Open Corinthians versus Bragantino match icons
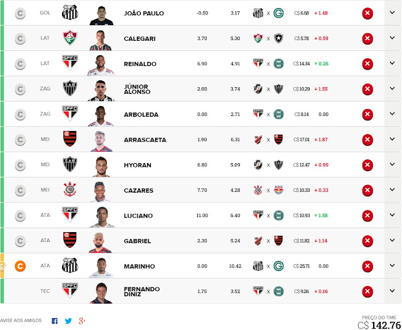Image resolution: width=402 pixels, height=330 pixels. tap(268, 190)
